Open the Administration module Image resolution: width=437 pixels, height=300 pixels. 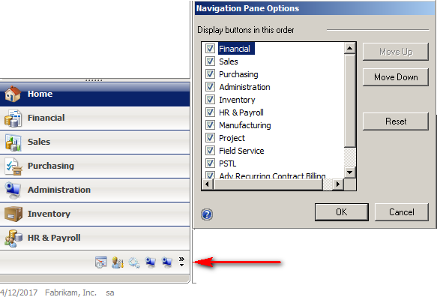(x=94, y=190)
